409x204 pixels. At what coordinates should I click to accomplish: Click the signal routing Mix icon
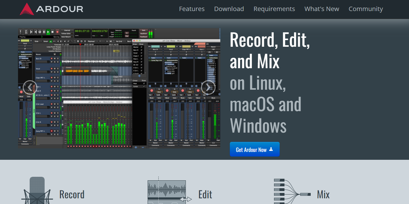coord(292,191)
